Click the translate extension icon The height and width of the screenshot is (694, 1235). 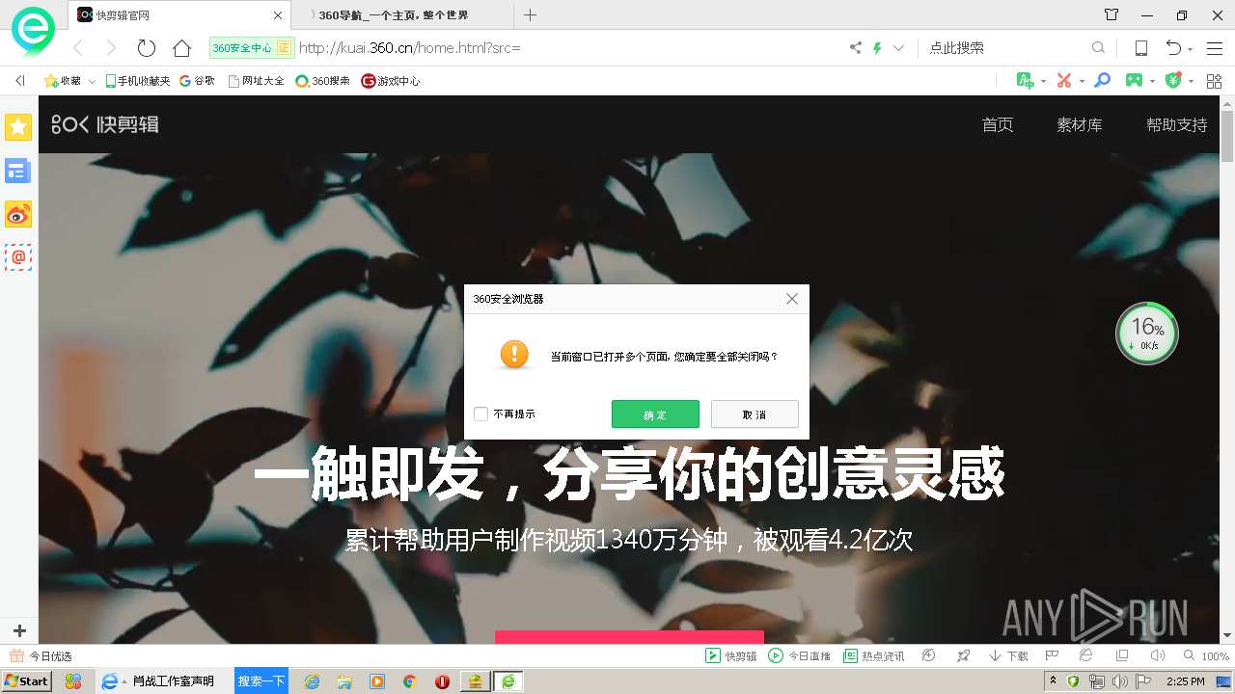coord(1026,80)
